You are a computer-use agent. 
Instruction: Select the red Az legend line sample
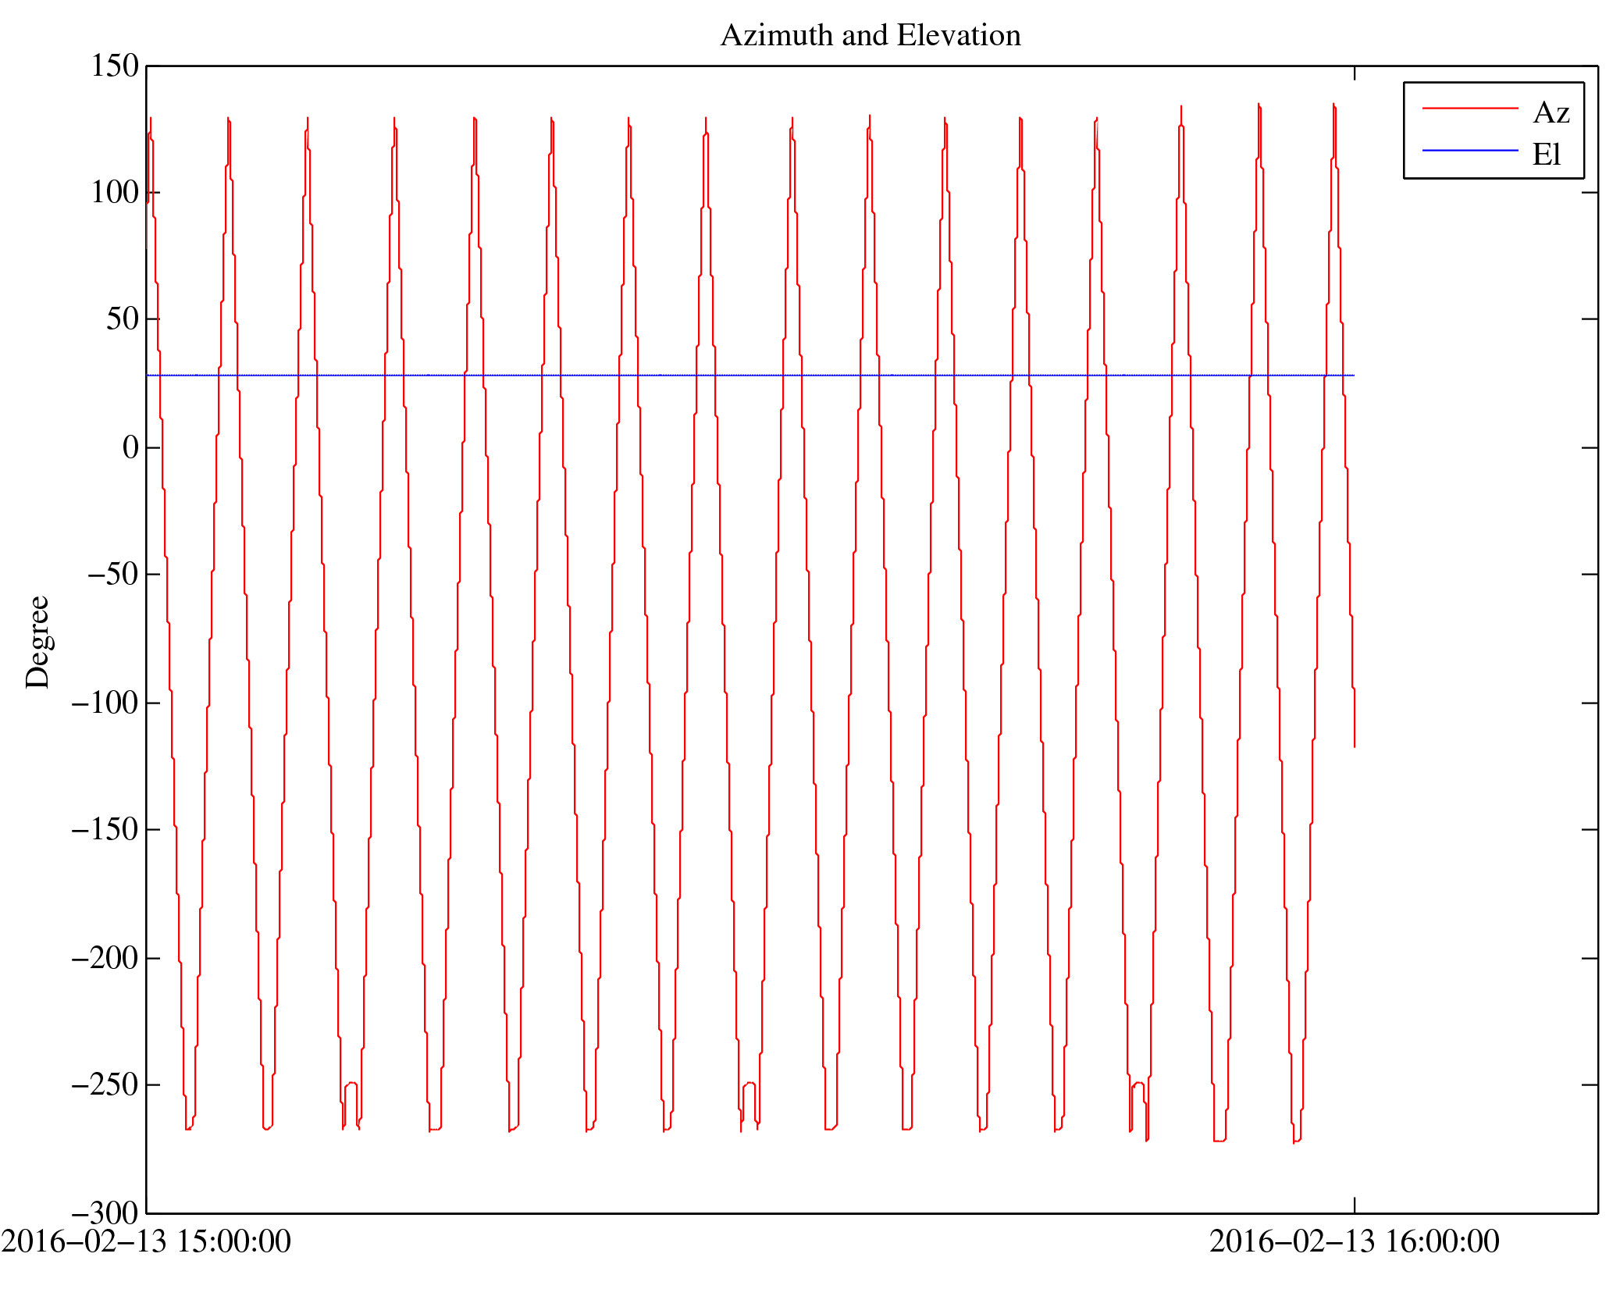1469,109
